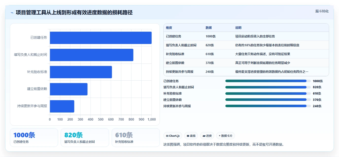Click the lightning icon beside the title
Screen dimensions: 339x157
coord(12,13)
